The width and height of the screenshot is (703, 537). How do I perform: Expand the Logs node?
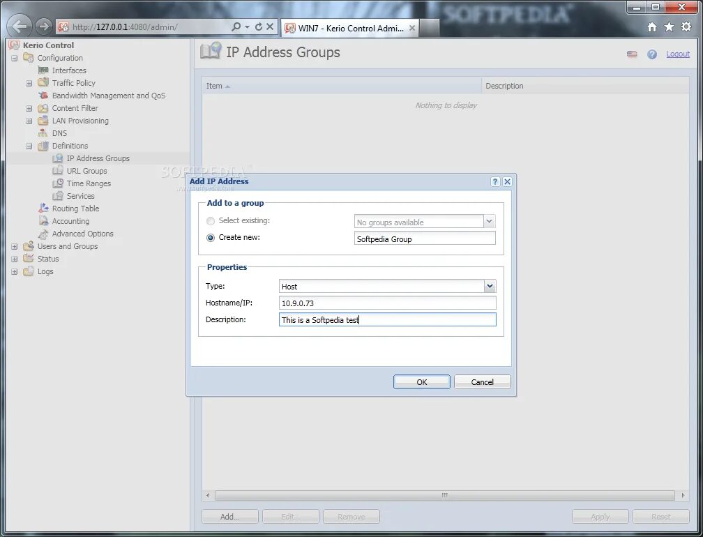(x=15, y=271)
